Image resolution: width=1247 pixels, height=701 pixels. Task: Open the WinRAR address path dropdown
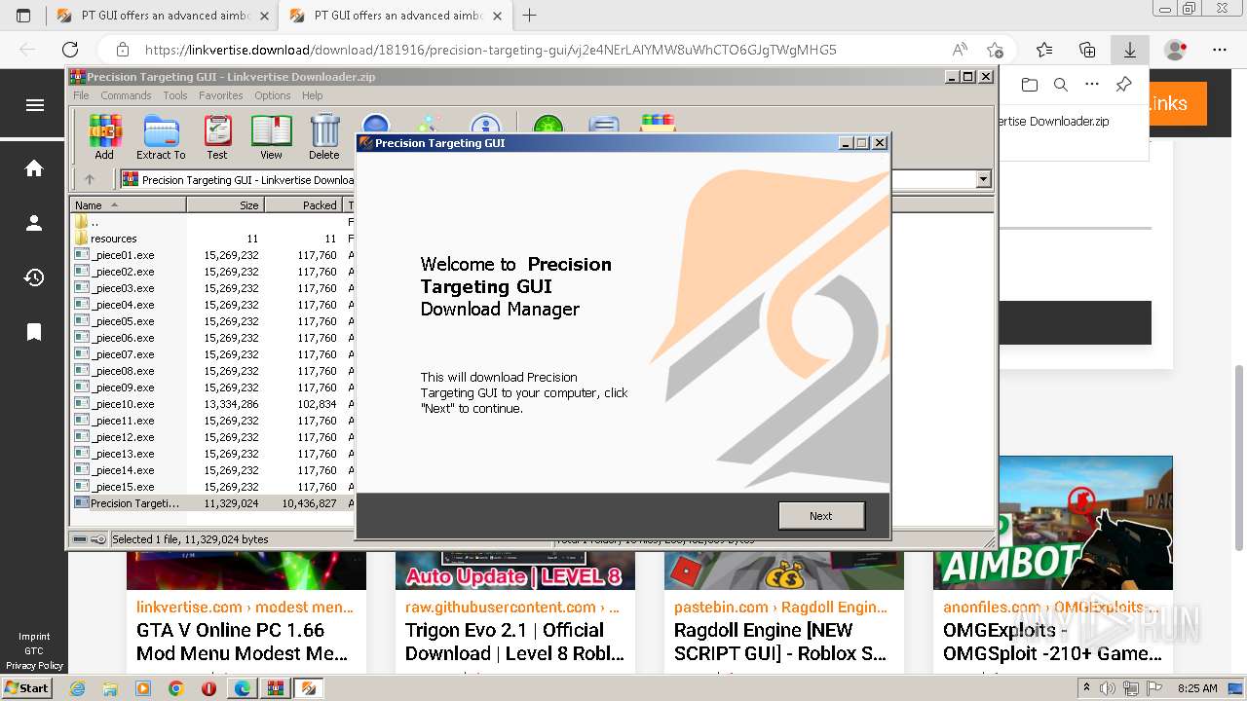[x=983, y=179]
